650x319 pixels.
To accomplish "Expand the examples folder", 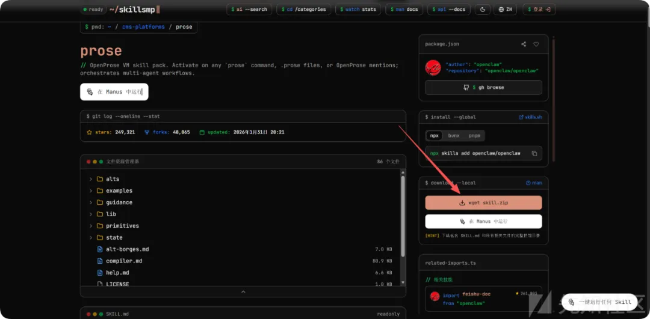I will pos(91,190).
